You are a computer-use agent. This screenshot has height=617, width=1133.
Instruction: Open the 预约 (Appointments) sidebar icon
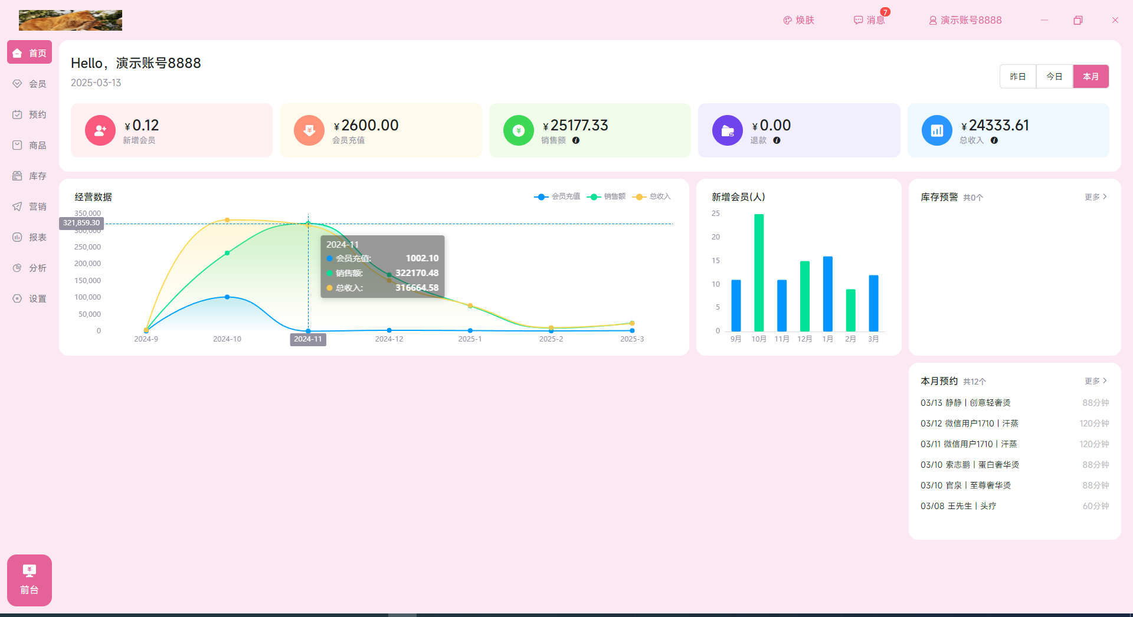17,114
